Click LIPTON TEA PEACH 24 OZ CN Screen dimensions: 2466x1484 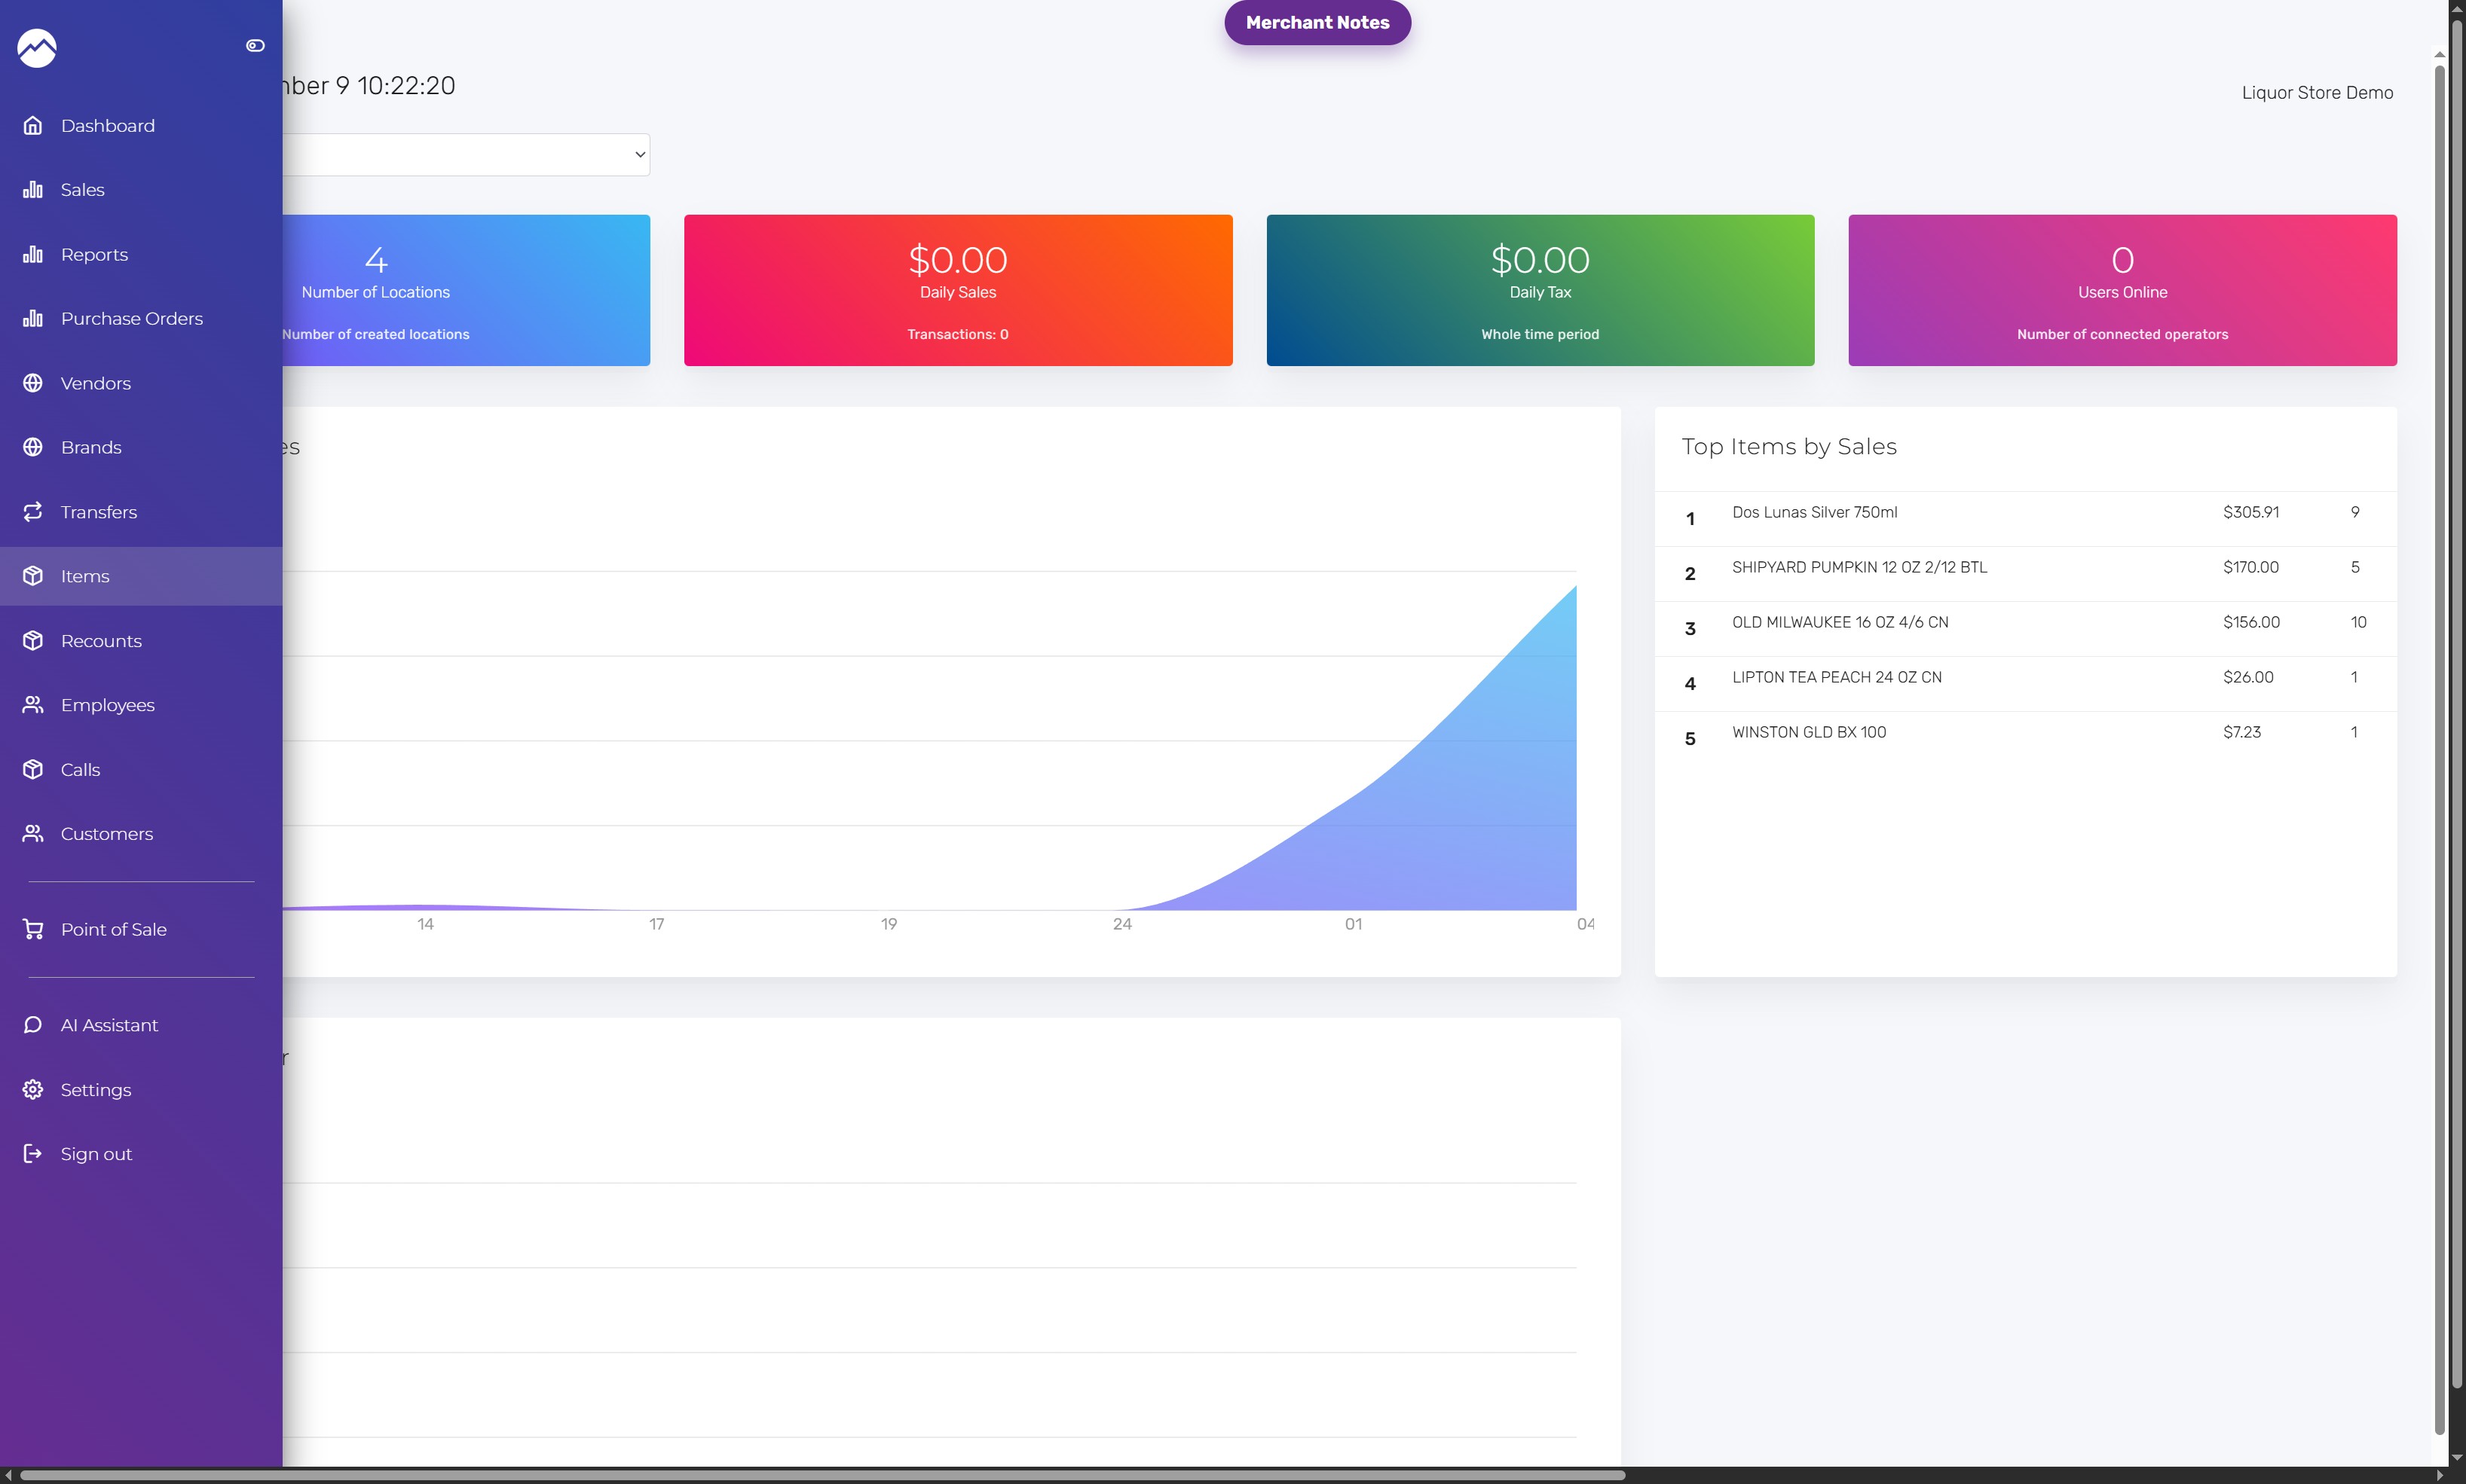[1837, 677]
